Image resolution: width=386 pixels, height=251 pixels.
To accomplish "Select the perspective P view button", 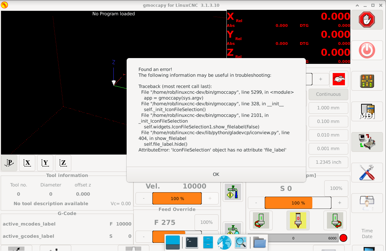I will tap(9, 163).
